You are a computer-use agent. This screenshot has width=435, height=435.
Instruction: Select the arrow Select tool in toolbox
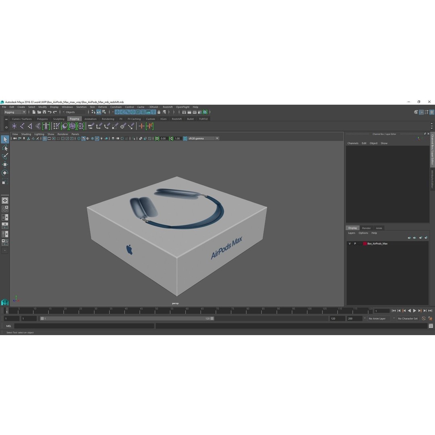click(x=5, y=139)
